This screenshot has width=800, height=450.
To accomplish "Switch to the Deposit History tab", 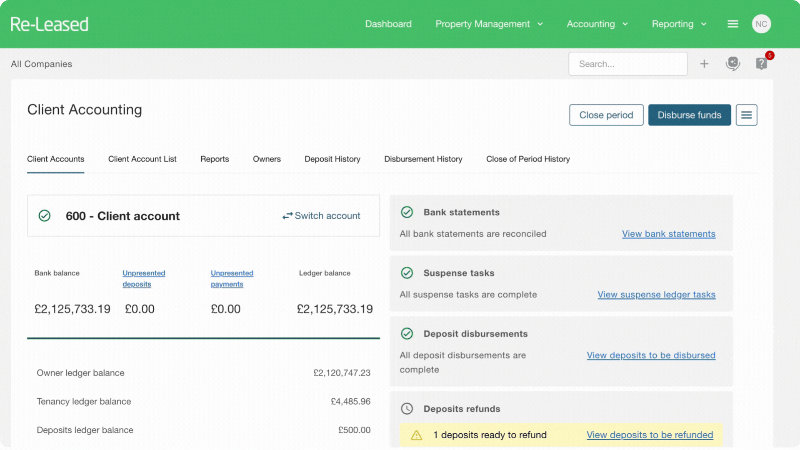I will coord(332,159).
